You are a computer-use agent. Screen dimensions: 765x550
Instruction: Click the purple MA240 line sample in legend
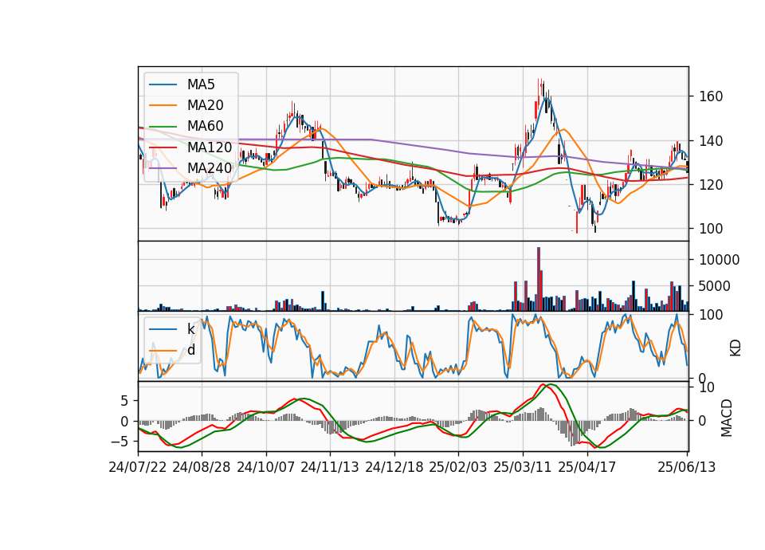(x=163, y=168)
